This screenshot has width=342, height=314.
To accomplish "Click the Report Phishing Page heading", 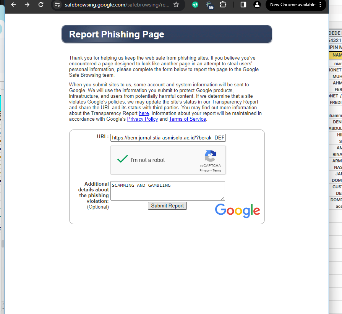I will click(117, 34).
